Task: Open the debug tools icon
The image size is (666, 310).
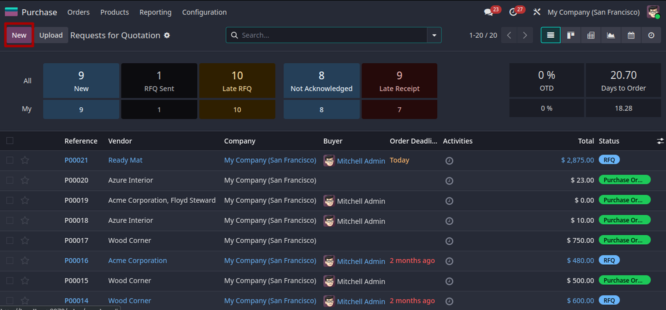Action: click(537, 12)
